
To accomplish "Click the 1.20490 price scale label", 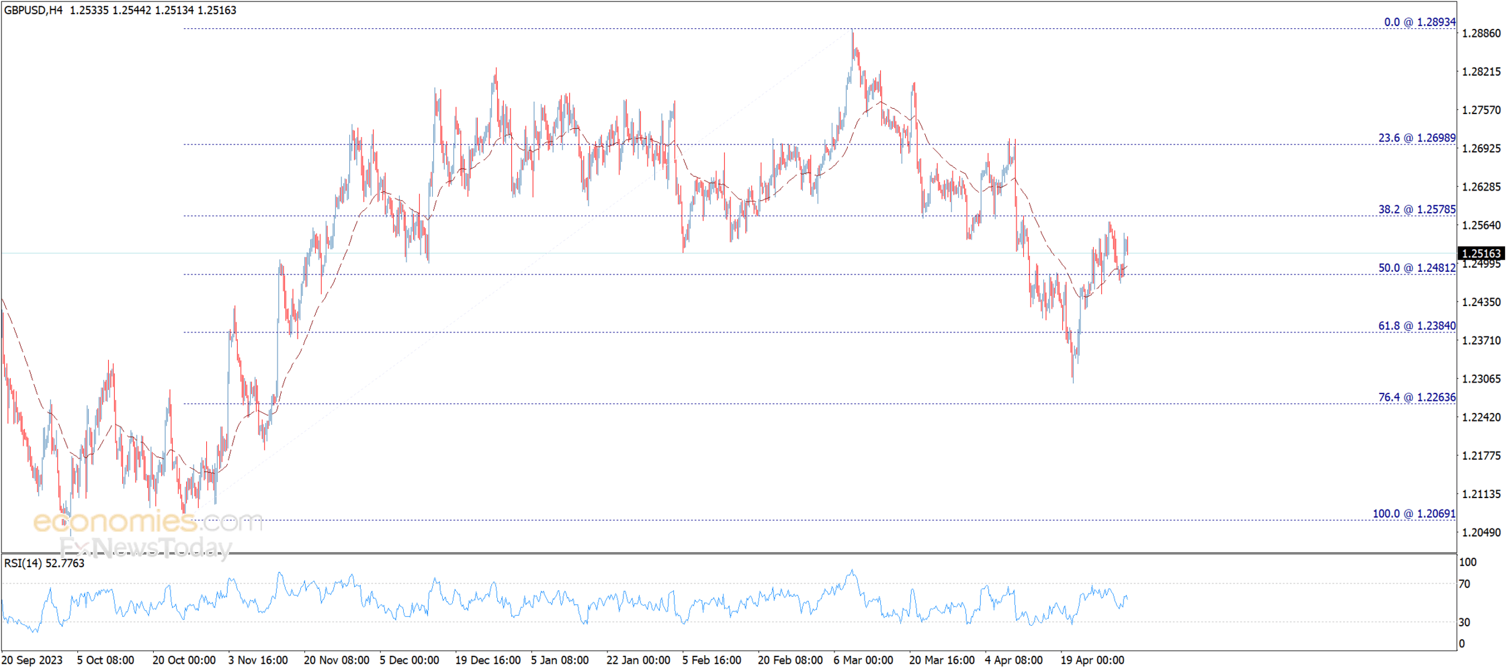I will click(x=1481, y=532).
